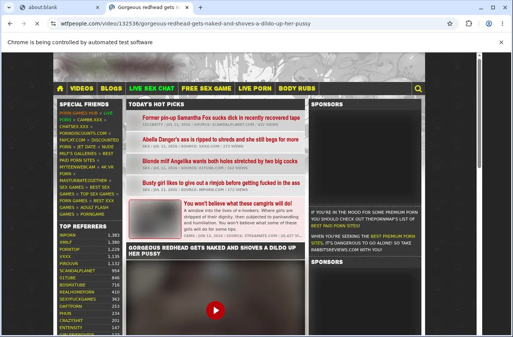Open the Chrome profile menu
This screenshot has height=337, width=513.
tap(489, 24)
